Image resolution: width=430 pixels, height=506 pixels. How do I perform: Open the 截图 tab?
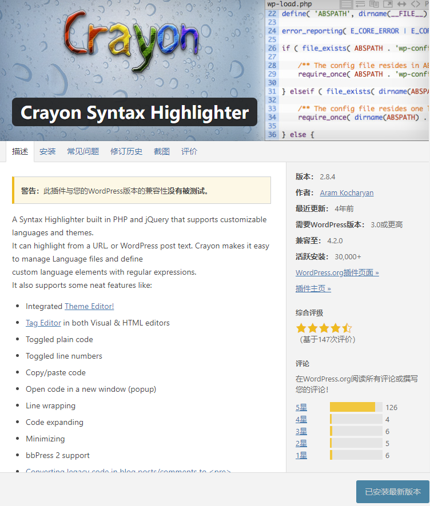click(x=162, y=151)
